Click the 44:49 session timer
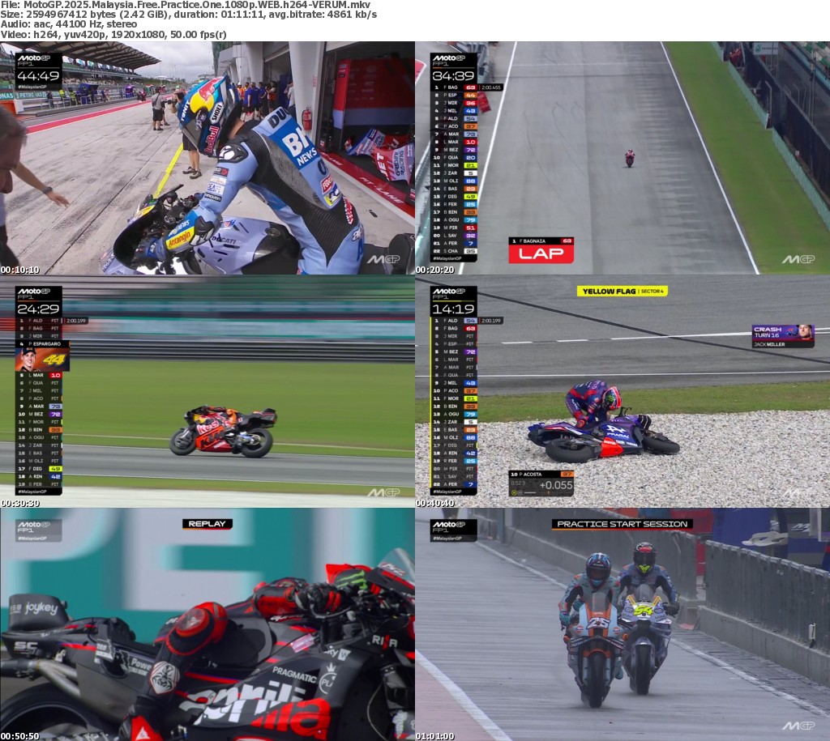This screenshot has height=741, width=830. coord(38,77)
